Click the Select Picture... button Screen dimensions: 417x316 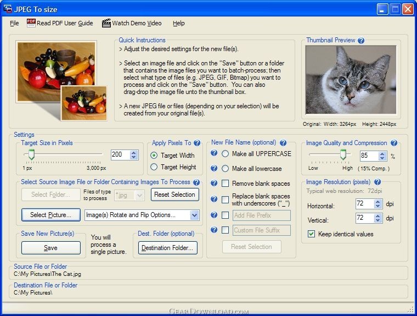tap(51, 215)
